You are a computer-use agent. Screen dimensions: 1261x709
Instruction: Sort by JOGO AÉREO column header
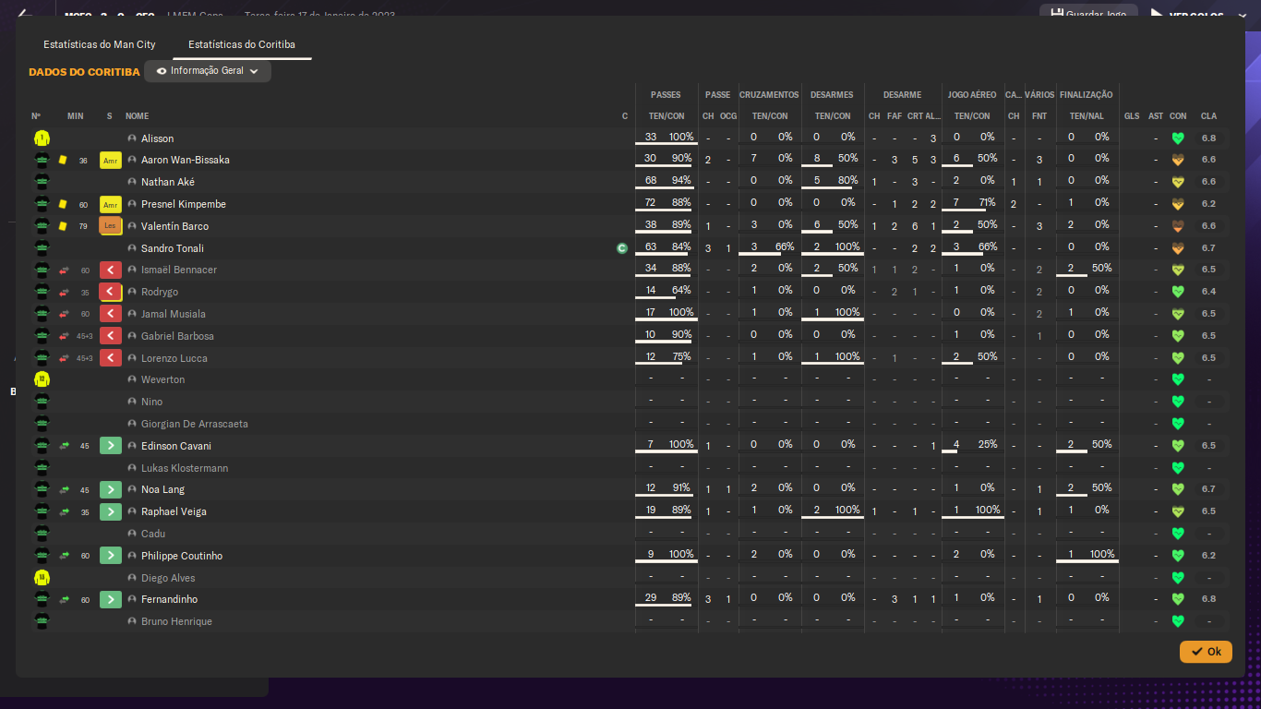pos(972,94)
